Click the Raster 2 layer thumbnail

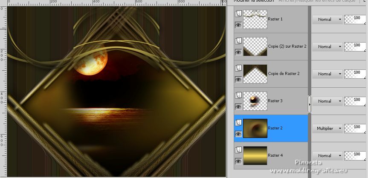[255, 128]
